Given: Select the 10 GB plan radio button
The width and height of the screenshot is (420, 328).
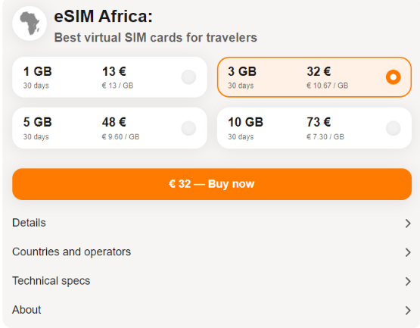Looking at the screenshot, I should (x=394, y=128).
